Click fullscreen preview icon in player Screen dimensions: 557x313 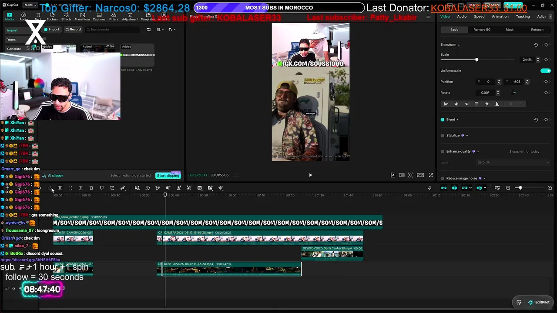click(x=431, y=175)
